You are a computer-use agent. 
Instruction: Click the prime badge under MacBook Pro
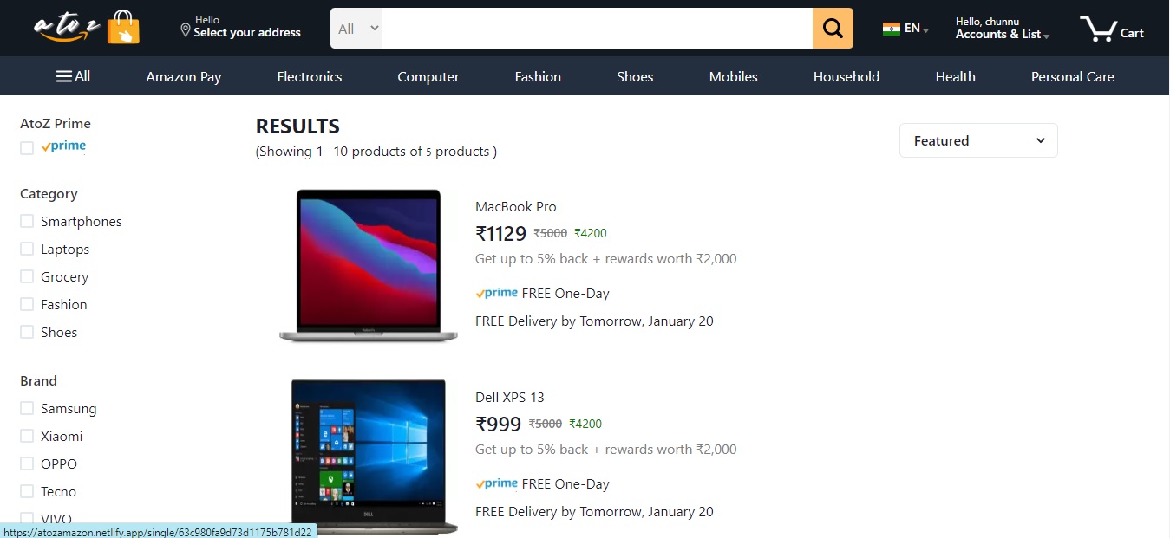pos(497,293)
